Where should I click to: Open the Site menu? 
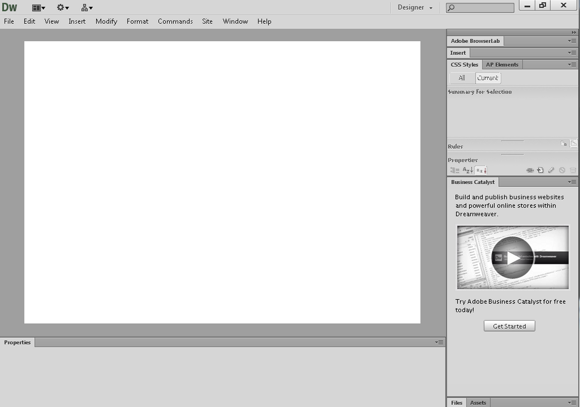[x=207, y=21]
